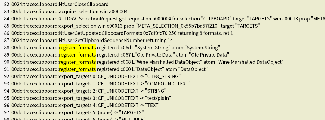The width and height of the screenshot is (325, 120).
Task: Click line number 94 in the gutter
Action: (x=7, y=91)
